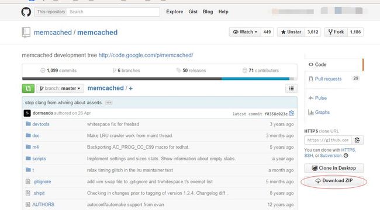Click the devtools folder icon
Image resolution: width=380 pixels, height=210 pixels.
pyautogui.click(x=28, y=124)
